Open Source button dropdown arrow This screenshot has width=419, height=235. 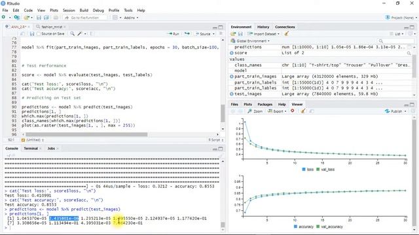click(213, 34)
